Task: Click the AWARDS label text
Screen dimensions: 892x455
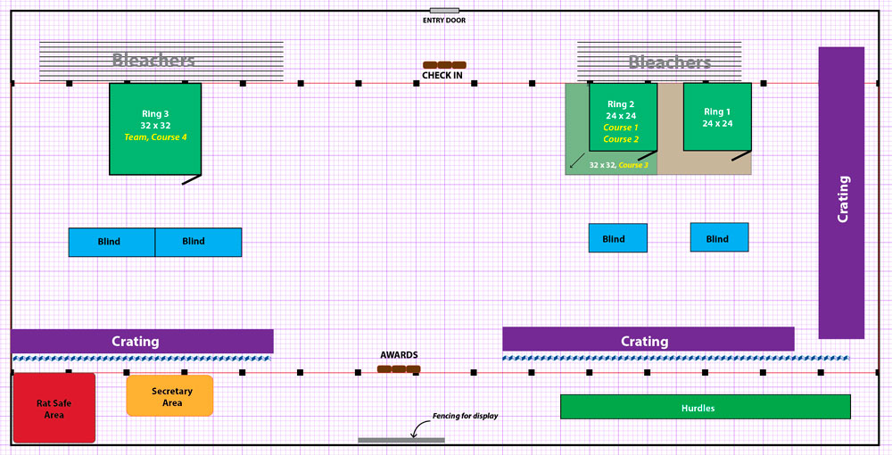Action: click(399, 355)
